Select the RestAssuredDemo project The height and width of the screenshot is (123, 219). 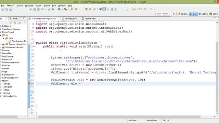(x=10, y=78)
